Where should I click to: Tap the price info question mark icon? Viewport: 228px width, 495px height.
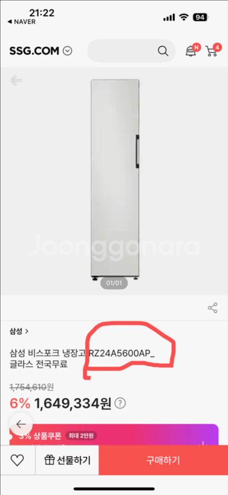coord(120,403)
